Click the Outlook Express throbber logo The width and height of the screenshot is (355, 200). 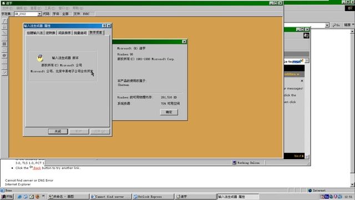pyautogui.click(x=306, y=36)
